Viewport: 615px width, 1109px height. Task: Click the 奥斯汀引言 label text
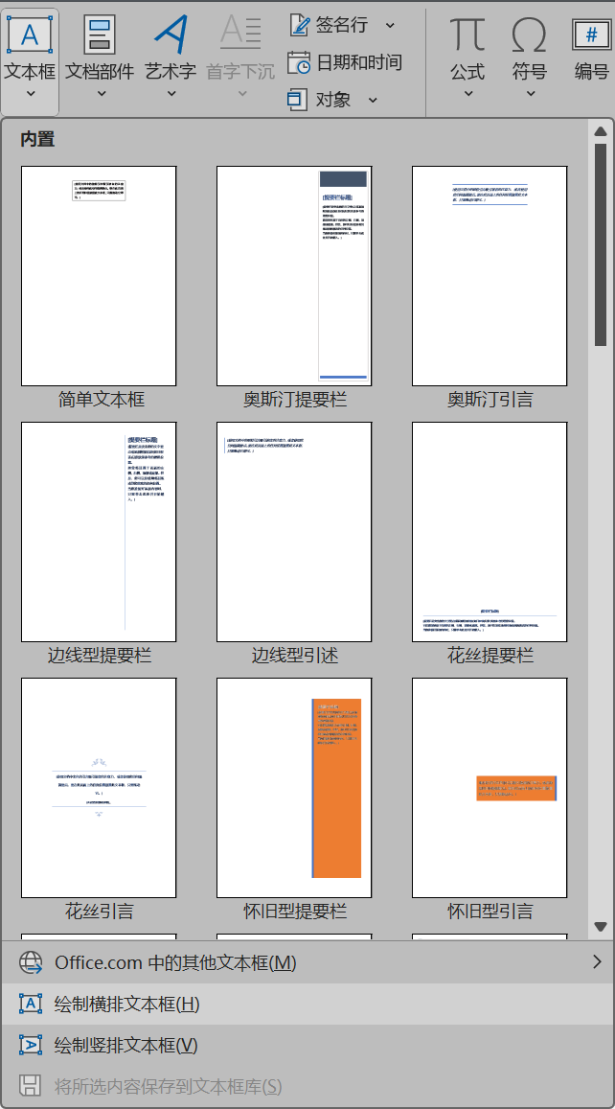click(490, 400)
